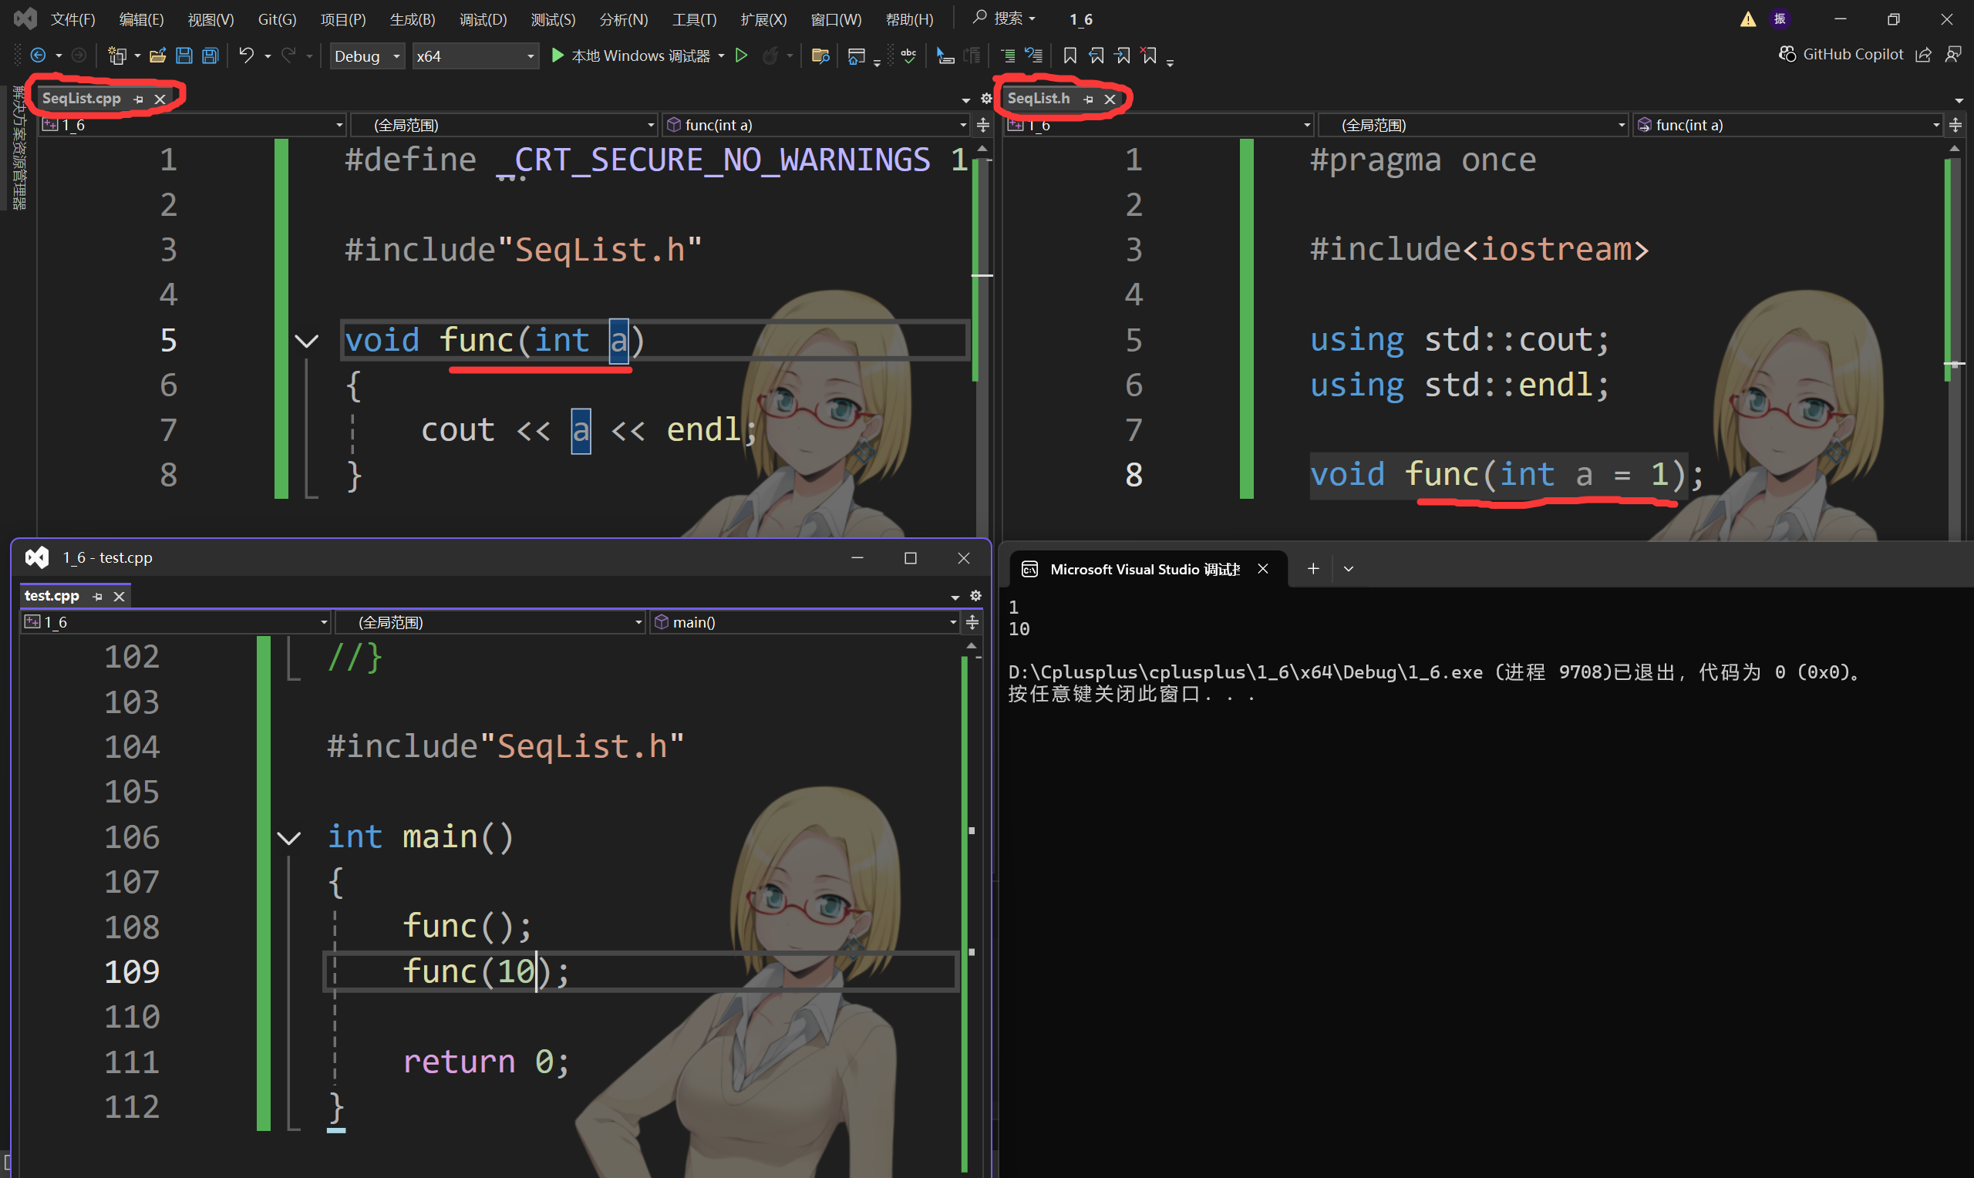Toggle a bookmark on current line
1974x1178 pixels.
[x=1070, y=56]
